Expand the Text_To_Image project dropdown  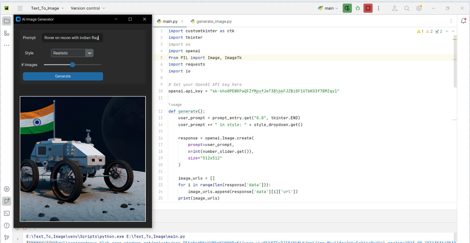(48, 8)
